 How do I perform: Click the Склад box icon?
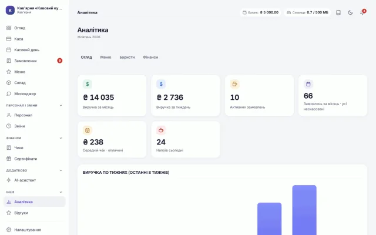tap(9, 83)
